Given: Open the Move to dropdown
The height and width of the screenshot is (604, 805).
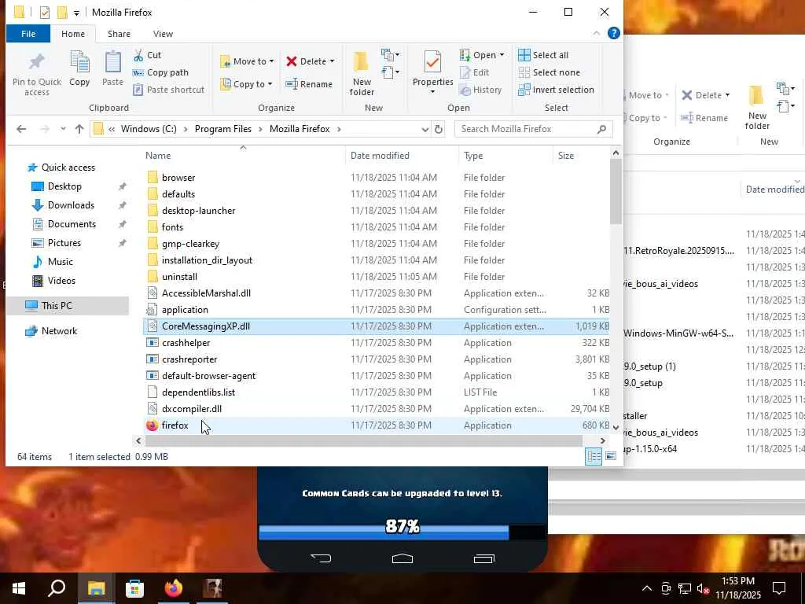Looking at the screenshot, I should (247, 61).
